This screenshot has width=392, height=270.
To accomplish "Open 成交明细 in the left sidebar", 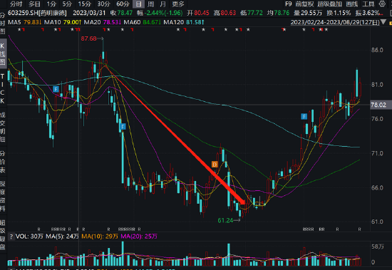I will 3,127.
